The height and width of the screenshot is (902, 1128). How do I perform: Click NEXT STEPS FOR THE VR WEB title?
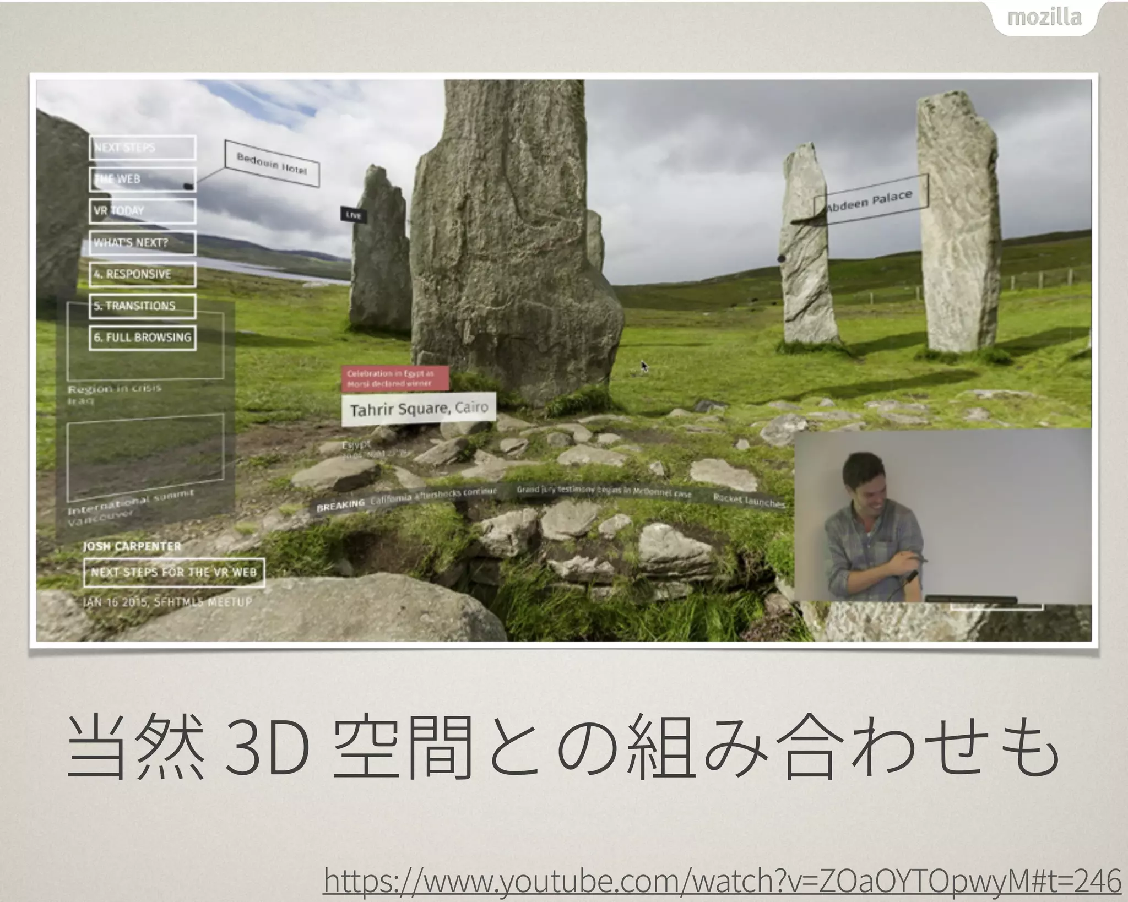pos(173,573)
